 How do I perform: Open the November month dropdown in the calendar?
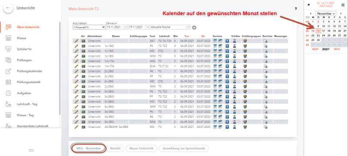pos(325,13)
